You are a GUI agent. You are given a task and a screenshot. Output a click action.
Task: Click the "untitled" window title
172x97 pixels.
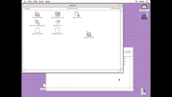73,5
